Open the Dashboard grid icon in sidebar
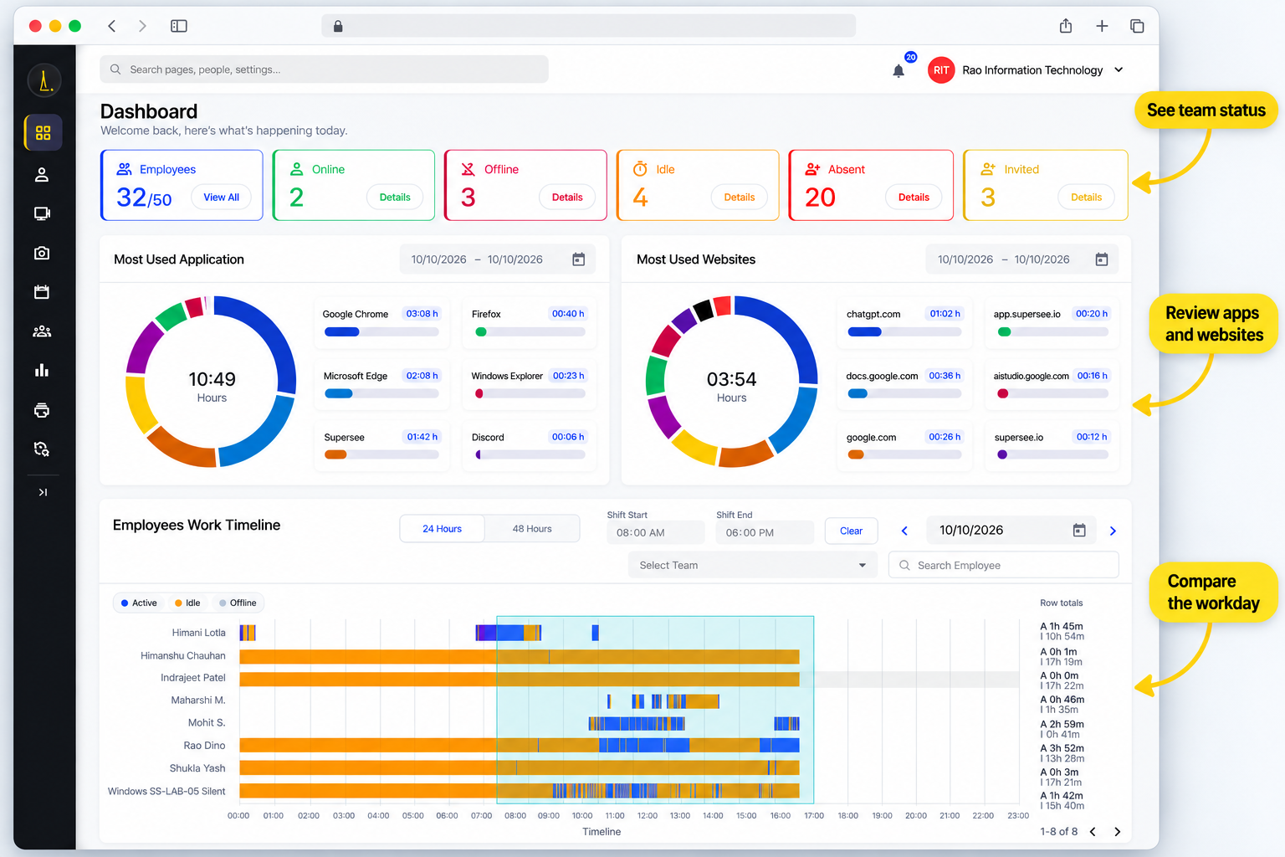 click(x=44, y=132)
